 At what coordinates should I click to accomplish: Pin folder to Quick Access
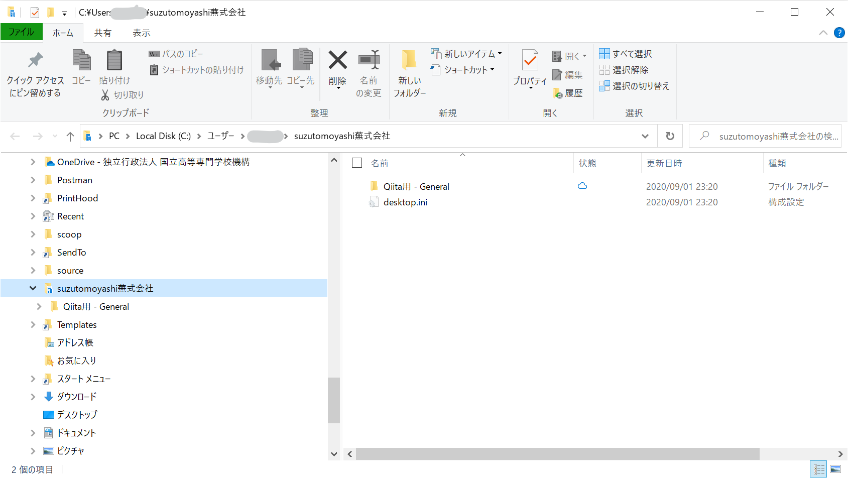(35, 74)
